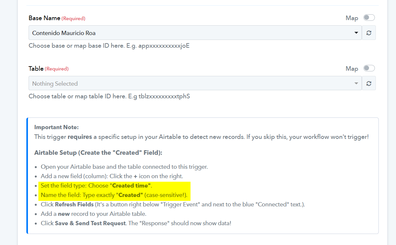The image size is (396, 245).
Task: Click the Important Note heading
Action: click(x=57, y=127)
